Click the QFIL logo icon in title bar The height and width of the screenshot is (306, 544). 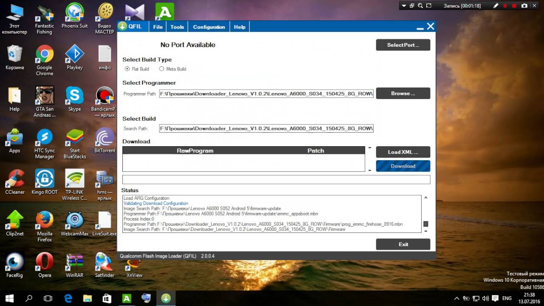click(x=122, y=26)
